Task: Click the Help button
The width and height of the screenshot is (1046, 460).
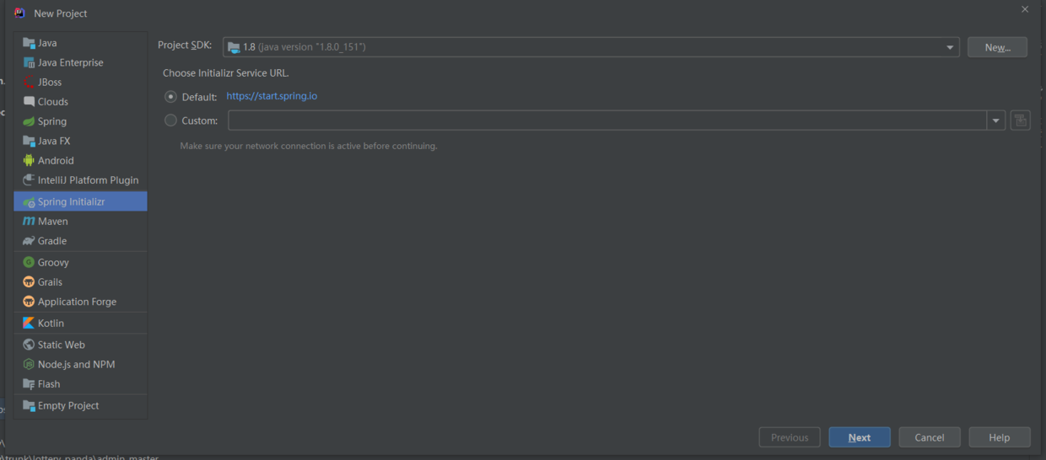Action: 1000,437
